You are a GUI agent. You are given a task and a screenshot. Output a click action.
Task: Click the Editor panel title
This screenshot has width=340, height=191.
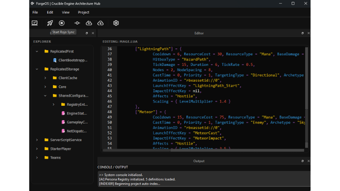[199, 33]
